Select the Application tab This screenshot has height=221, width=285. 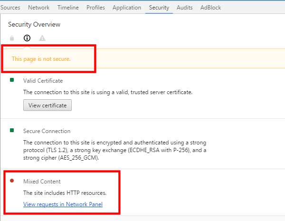pos(127,8)
